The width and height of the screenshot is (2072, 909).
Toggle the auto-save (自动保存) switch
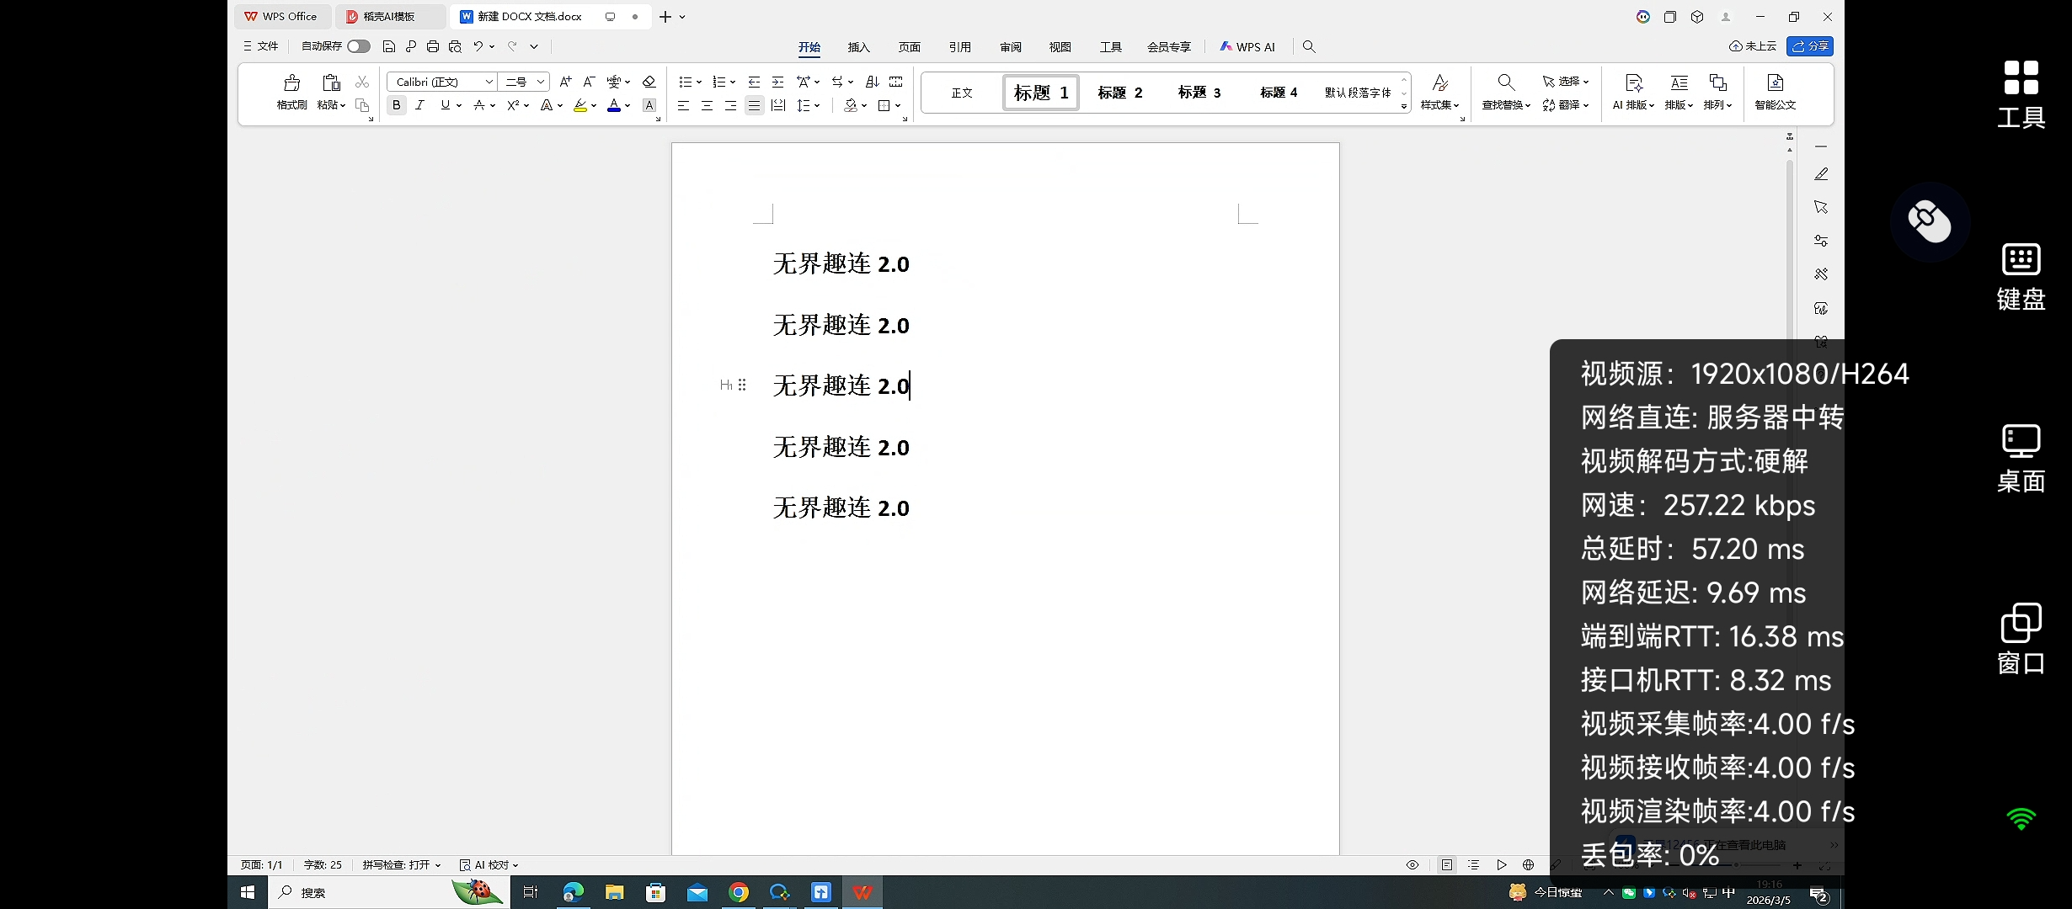pos(359,46)
